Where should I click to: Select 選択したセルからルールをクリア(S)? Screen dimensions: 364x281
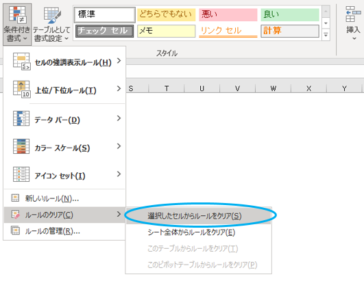point(199,216)
